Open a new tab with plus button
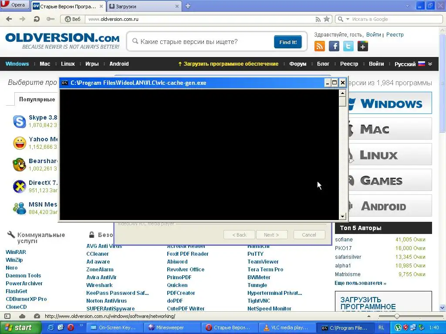The width and height of the screenshot is (446, 334). pyautogui.click(x=188, y=6)
